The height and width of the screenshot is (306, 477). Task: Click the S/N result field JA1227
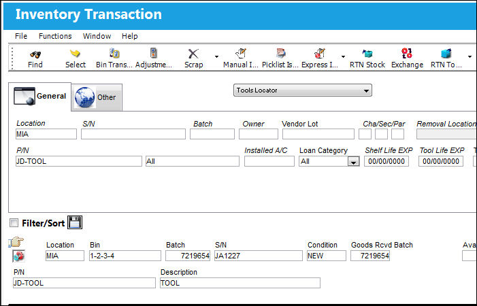point(259,256)
